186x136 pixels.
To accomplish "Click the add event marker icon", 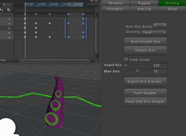I will pos(9,10).
